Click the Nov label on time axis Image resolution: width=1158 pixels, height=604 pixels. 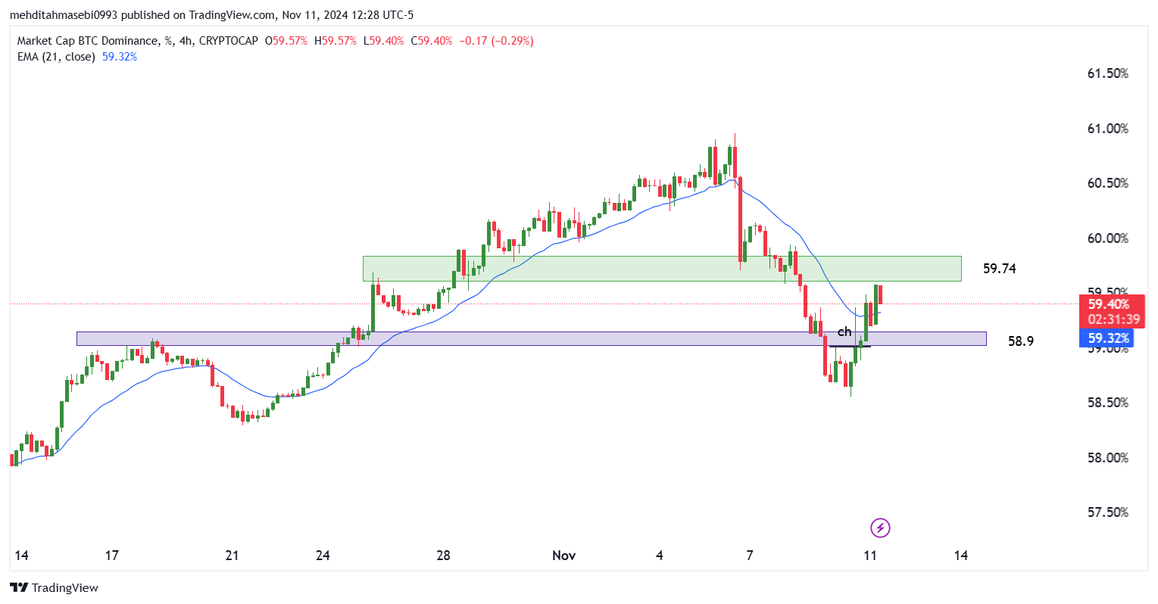[x=564, y=556]
